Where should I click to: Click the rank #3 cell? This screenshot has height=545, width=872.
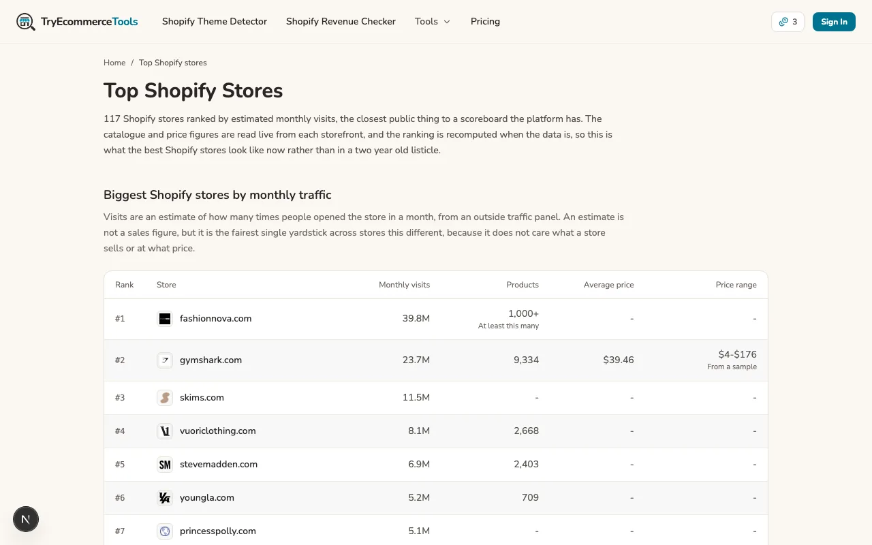tap(120, 398)
